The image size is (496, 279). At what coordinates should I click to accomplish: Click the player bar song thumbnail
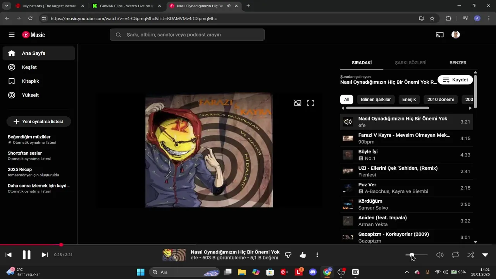tap(174, 255)
